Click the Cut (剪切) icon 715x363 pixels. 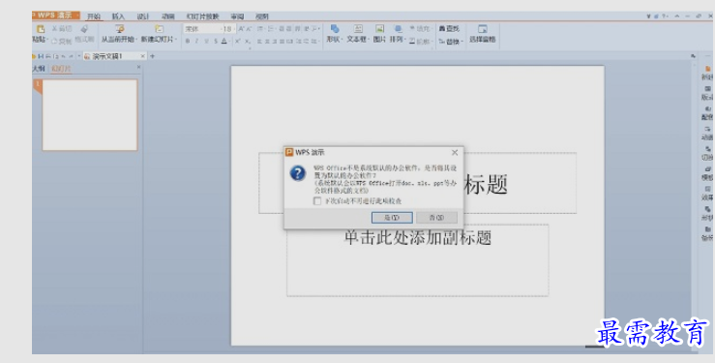pos(55,29)
